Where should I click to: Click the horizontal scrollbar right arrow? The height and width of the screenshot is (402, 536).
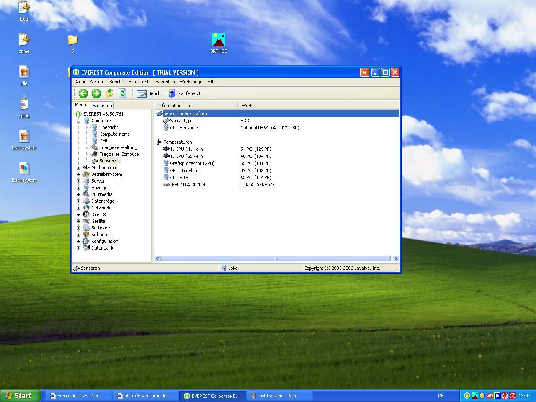[395, 259]
